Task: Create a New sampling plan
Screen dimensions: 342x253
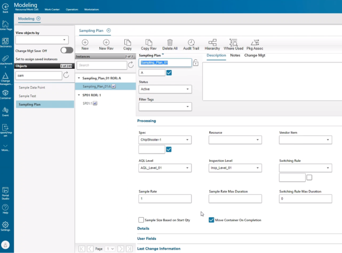Action: click(85, 44)
